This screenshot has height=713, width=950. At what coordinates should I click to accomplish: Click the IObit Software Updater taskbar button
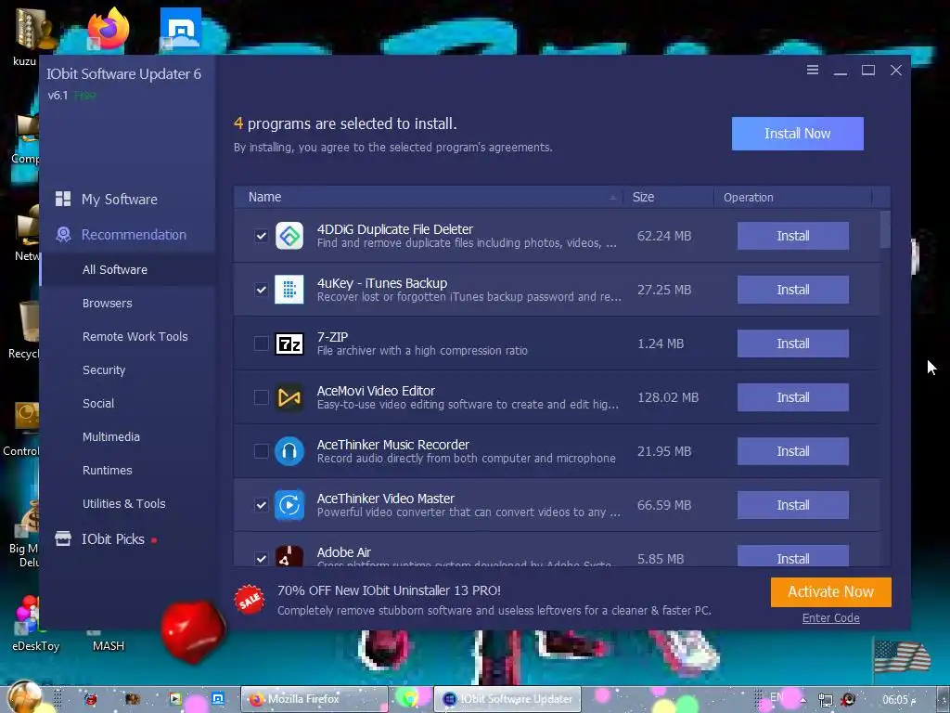507,699
